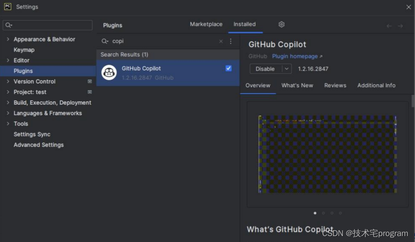Open the Disable button dropdown arrow
415x242 pixels.
(x=287, y=69)
